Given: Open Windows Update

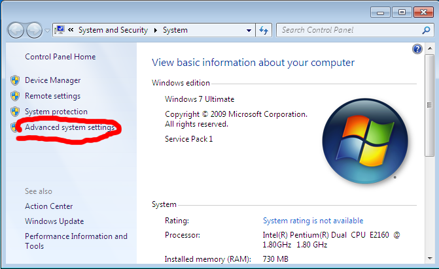Looking at the screenshot, I should [x=54, y=221].
